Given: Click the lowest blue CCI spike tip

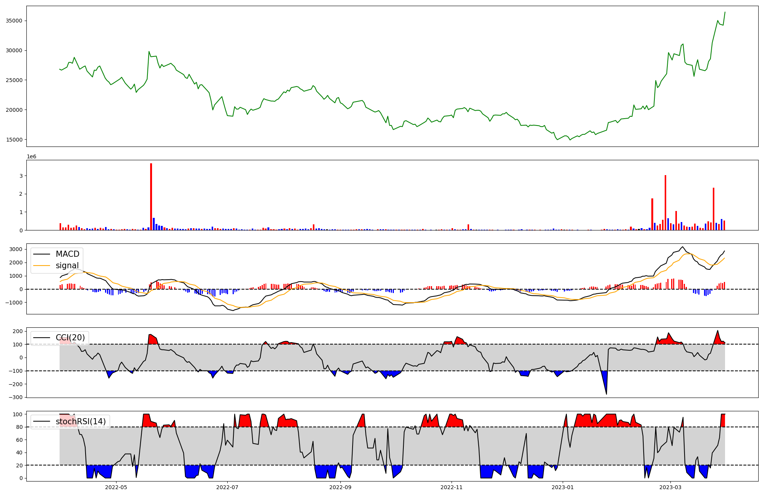Looking at the screenshot, I should click(x=606, y=394).
